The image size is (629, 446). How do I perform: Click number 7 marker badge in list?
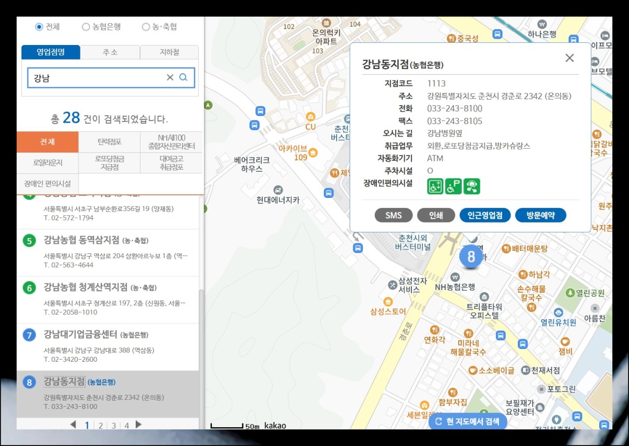(x=29, y=334)
